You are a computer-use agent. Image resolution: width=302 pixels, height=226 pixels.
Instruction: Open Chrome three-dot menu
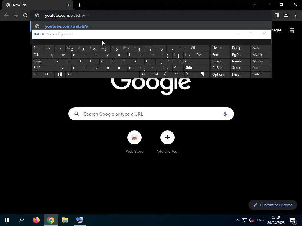(x=296, y=15)
